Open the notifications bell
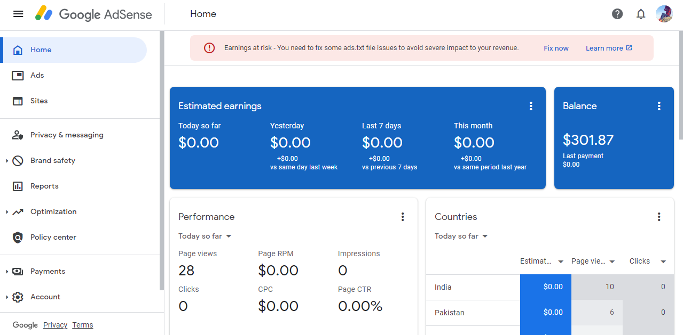Viewport: 683px width, 335px height. pos(641,14)
